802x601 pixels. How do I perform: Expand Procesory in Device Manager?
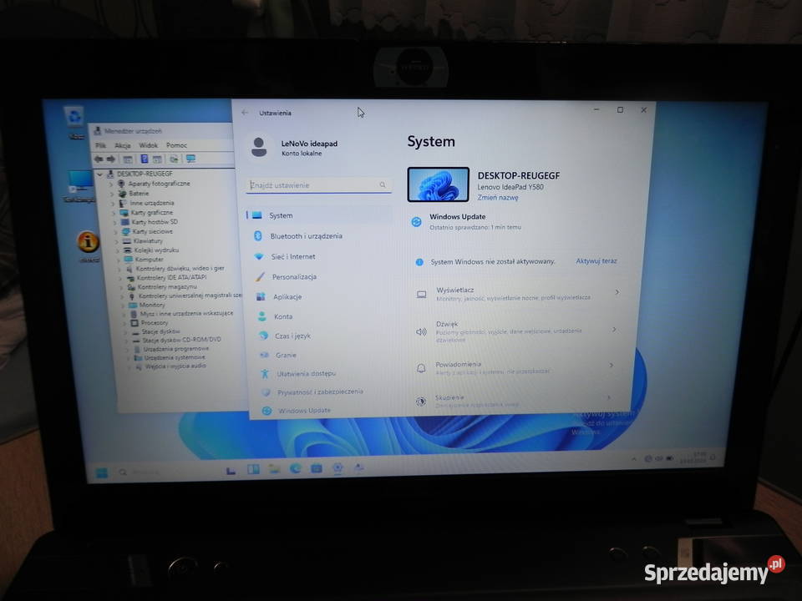[124, 323]
